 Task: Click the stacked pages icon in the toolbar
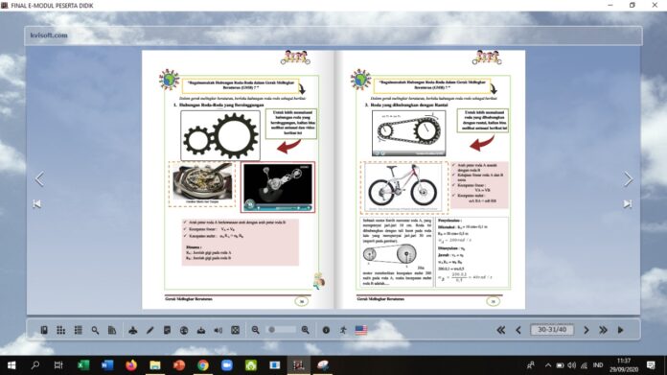112,330
